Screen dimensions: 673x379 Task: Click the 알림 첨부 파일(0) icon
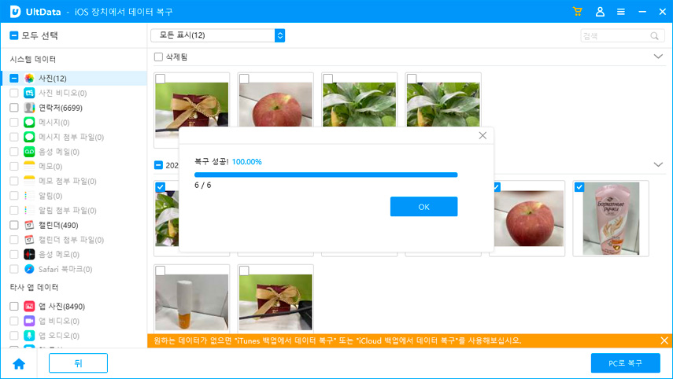pos(29,210)
